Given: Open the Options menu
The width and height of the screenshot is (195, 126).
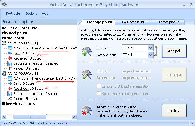Looking at the screenshot, I should (31, 14).
